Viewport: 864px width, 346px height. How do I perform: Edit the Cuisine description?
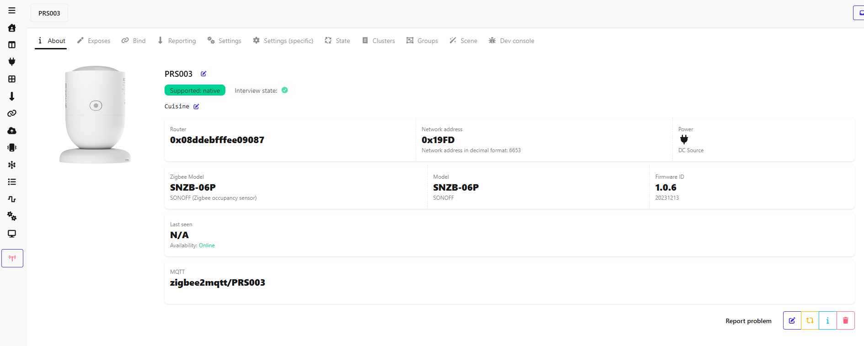pos(196,106)
